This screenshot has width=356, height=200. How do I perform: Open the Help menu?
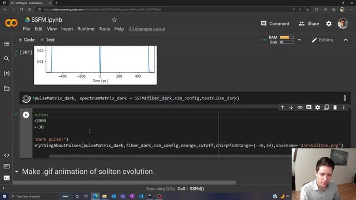119,29
